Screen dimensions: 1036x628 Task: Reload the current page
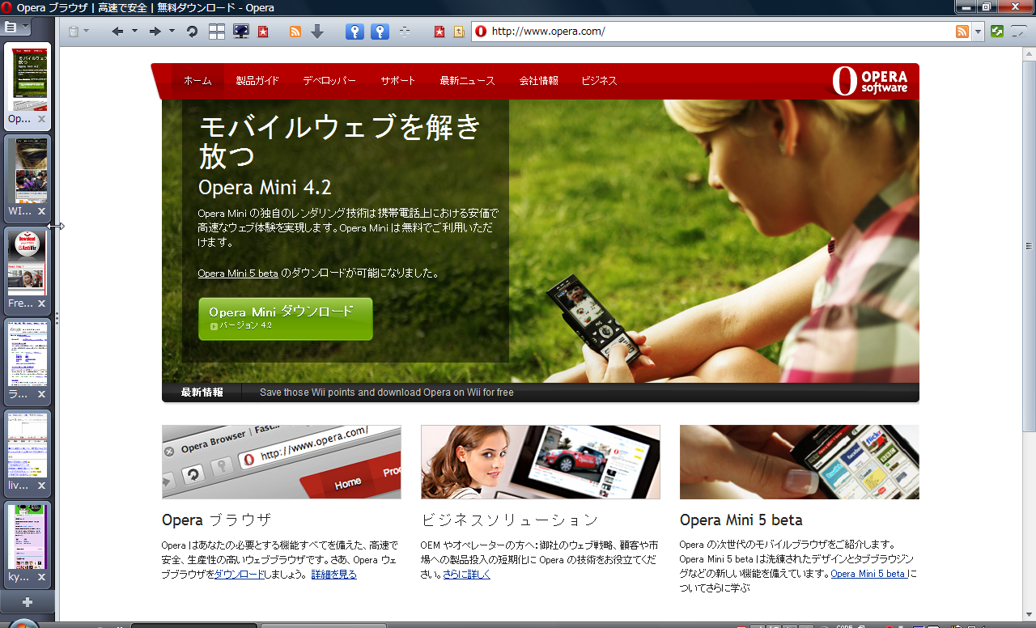click(x=193, y=32)
